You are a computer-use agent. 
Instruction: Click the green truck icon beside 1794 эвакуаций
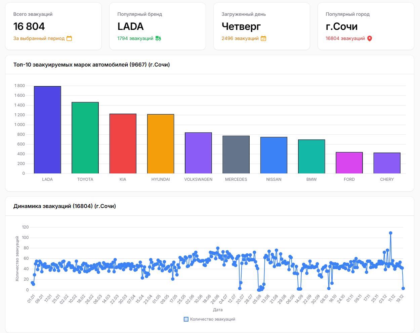coord(158,38)
